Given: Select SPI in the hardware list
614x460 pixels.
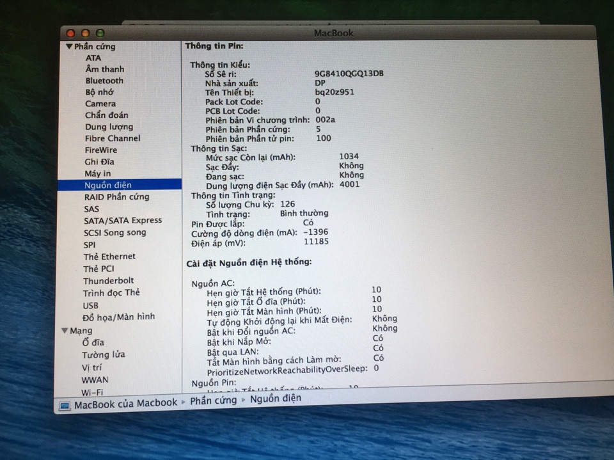Looking at the screenshot, I should [90, 245].
